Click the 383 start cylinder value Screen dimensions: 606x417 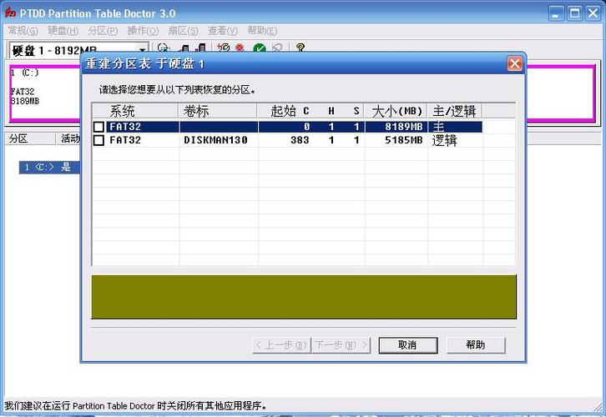(x=300, y=140)
